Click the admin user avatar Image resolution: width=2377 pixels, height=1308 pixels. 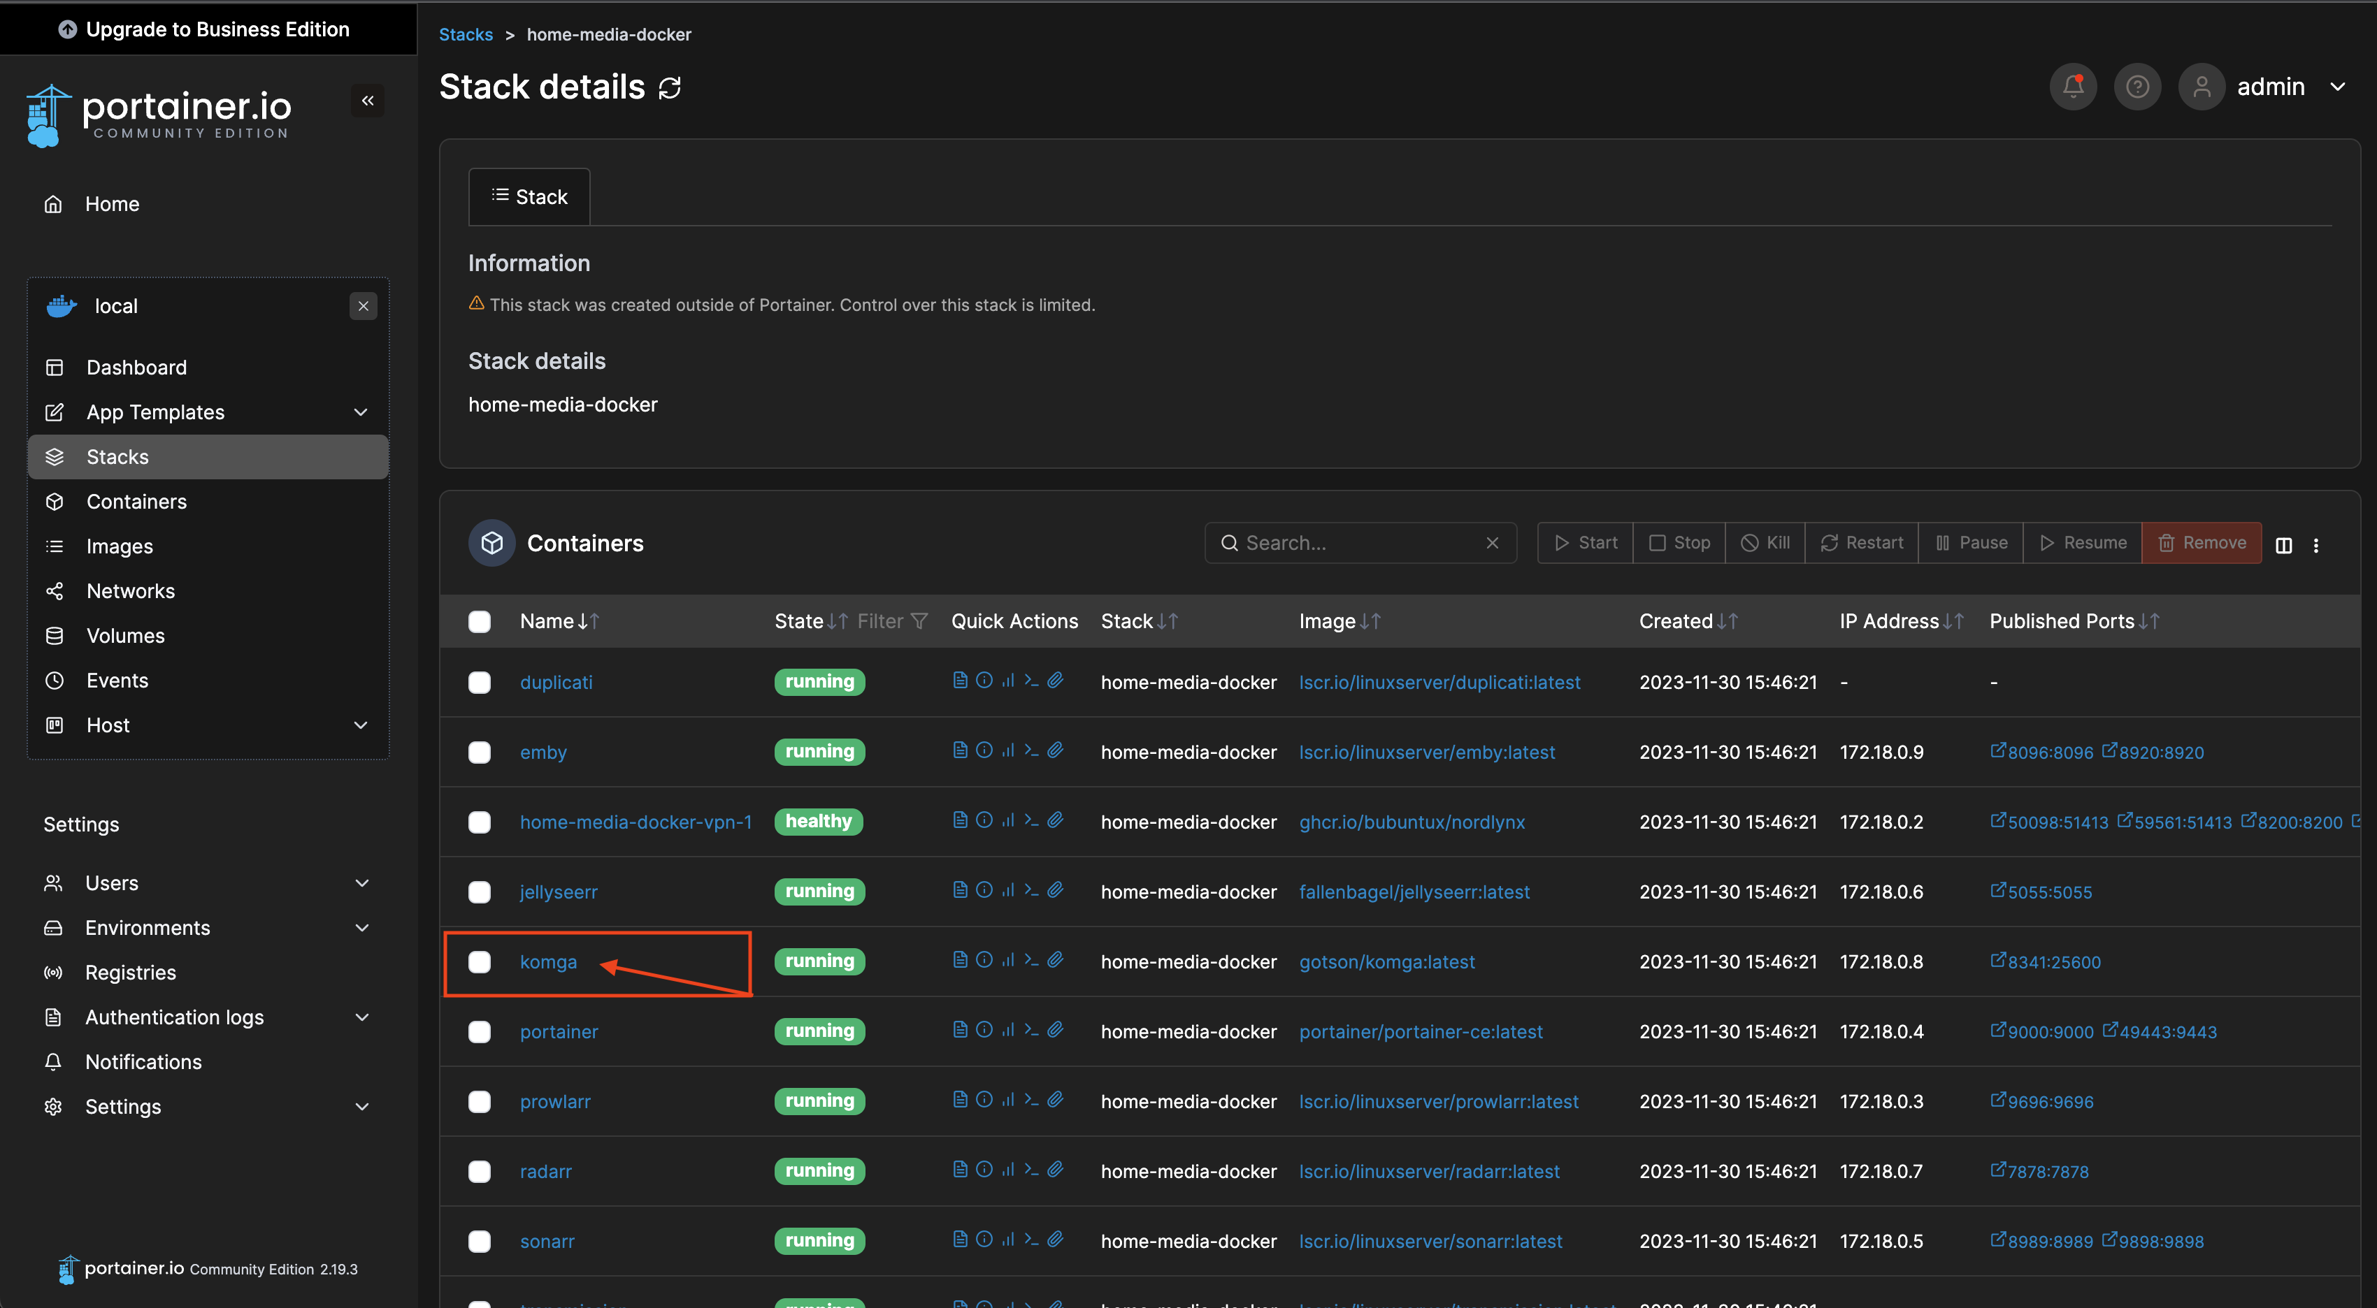[x=2202, y=87]
